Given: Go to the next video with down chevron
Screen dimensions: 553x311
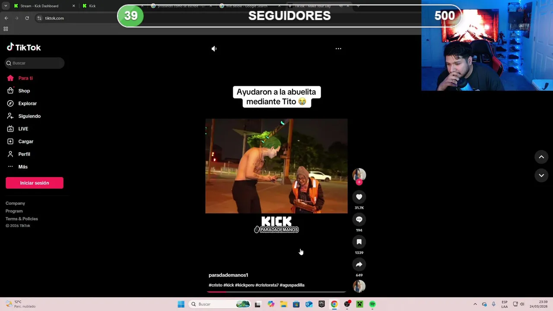Looking at the screenshot, I should [541, 175].
